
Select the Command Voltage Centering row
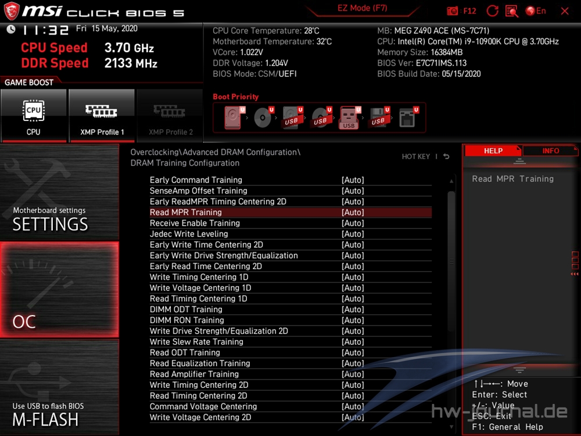pos(290,406)
